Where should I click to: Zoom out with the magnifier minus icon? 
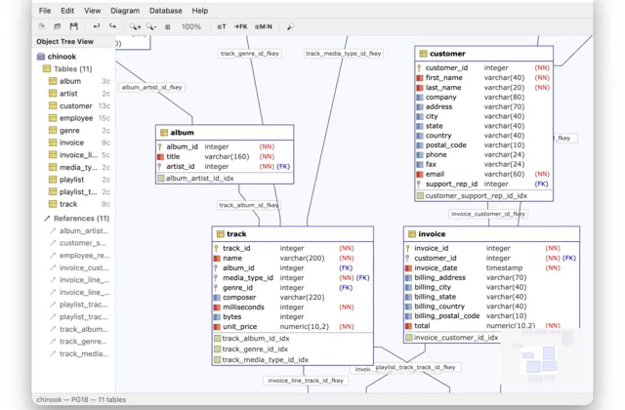pos(151,26)
